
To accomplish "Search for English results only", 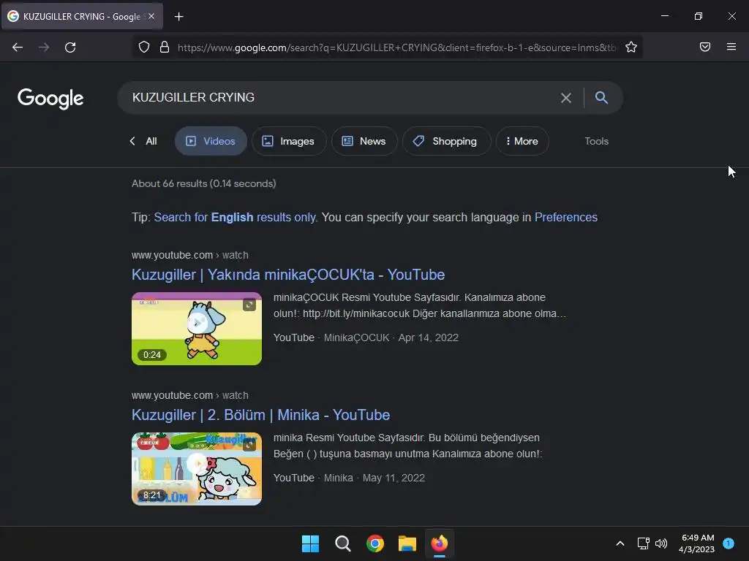I will click(x=235, y=218).
